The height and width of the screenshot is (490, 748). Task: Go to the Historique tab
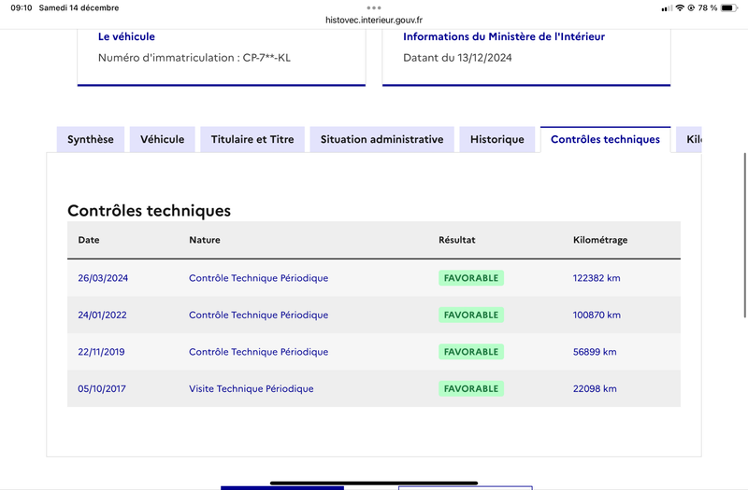tap(497, 139)
